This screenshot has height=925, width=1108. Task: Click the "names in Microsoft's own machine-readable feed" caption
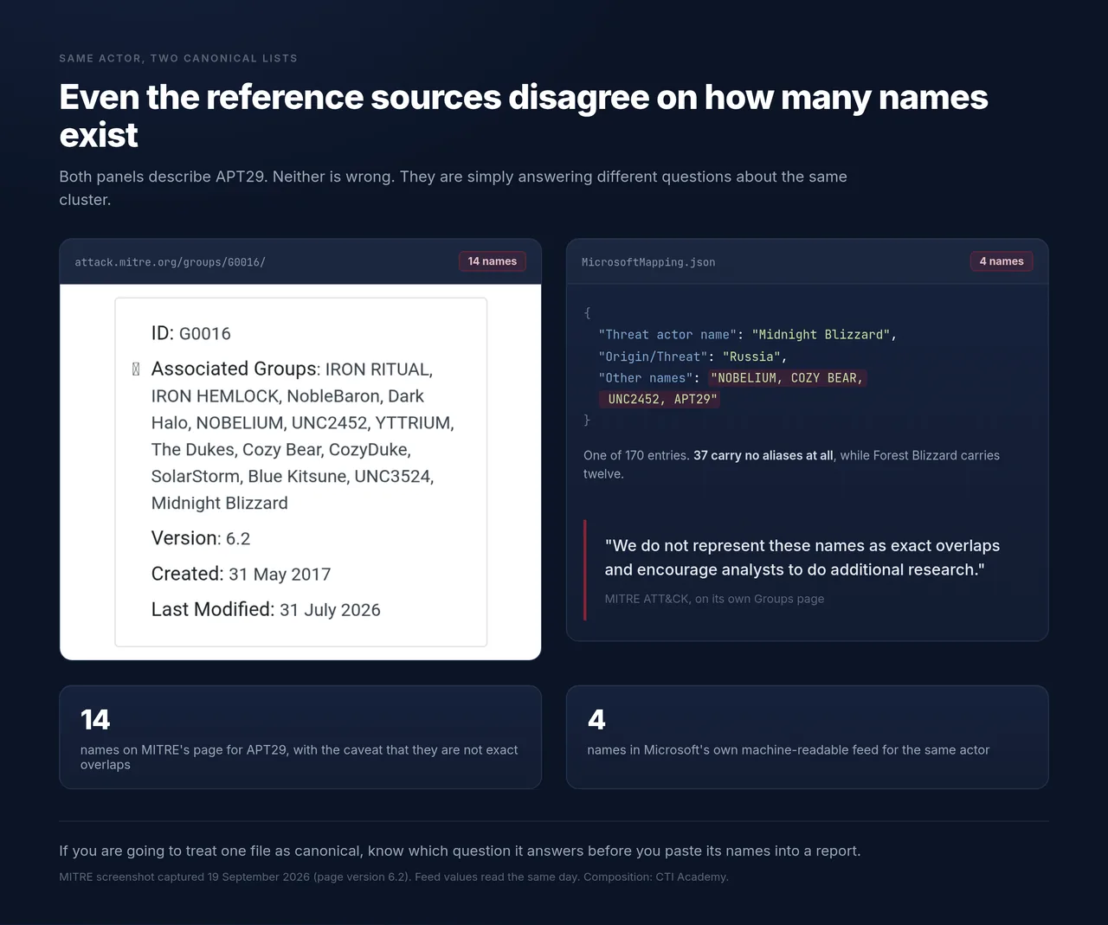pos(788,750)
